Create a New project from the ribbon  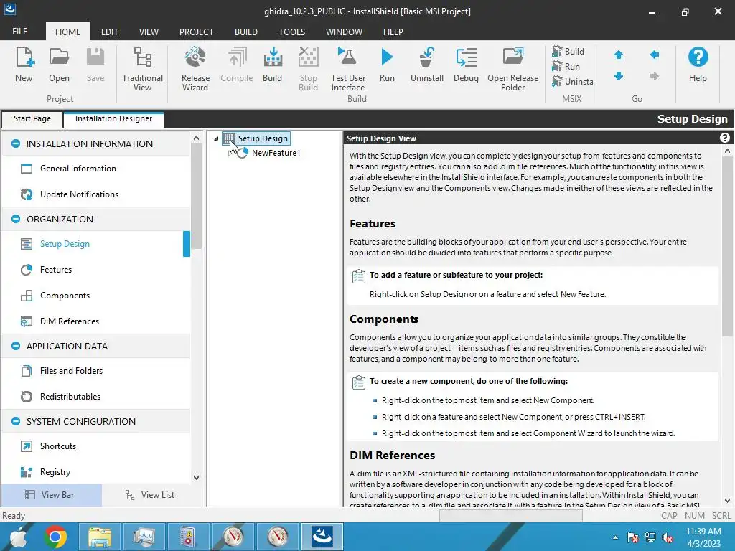point(24,65)
